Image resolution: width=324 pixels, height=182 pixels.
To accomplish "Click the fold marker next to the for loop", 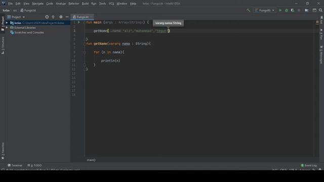I will (x=85, y=53).
